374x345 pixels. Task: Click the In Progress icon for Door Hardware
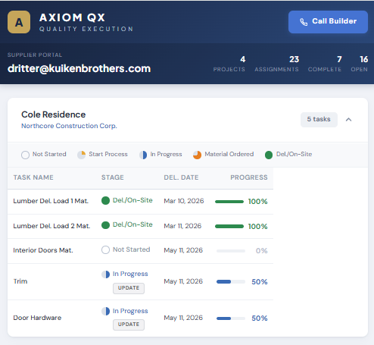coord(105,311)
